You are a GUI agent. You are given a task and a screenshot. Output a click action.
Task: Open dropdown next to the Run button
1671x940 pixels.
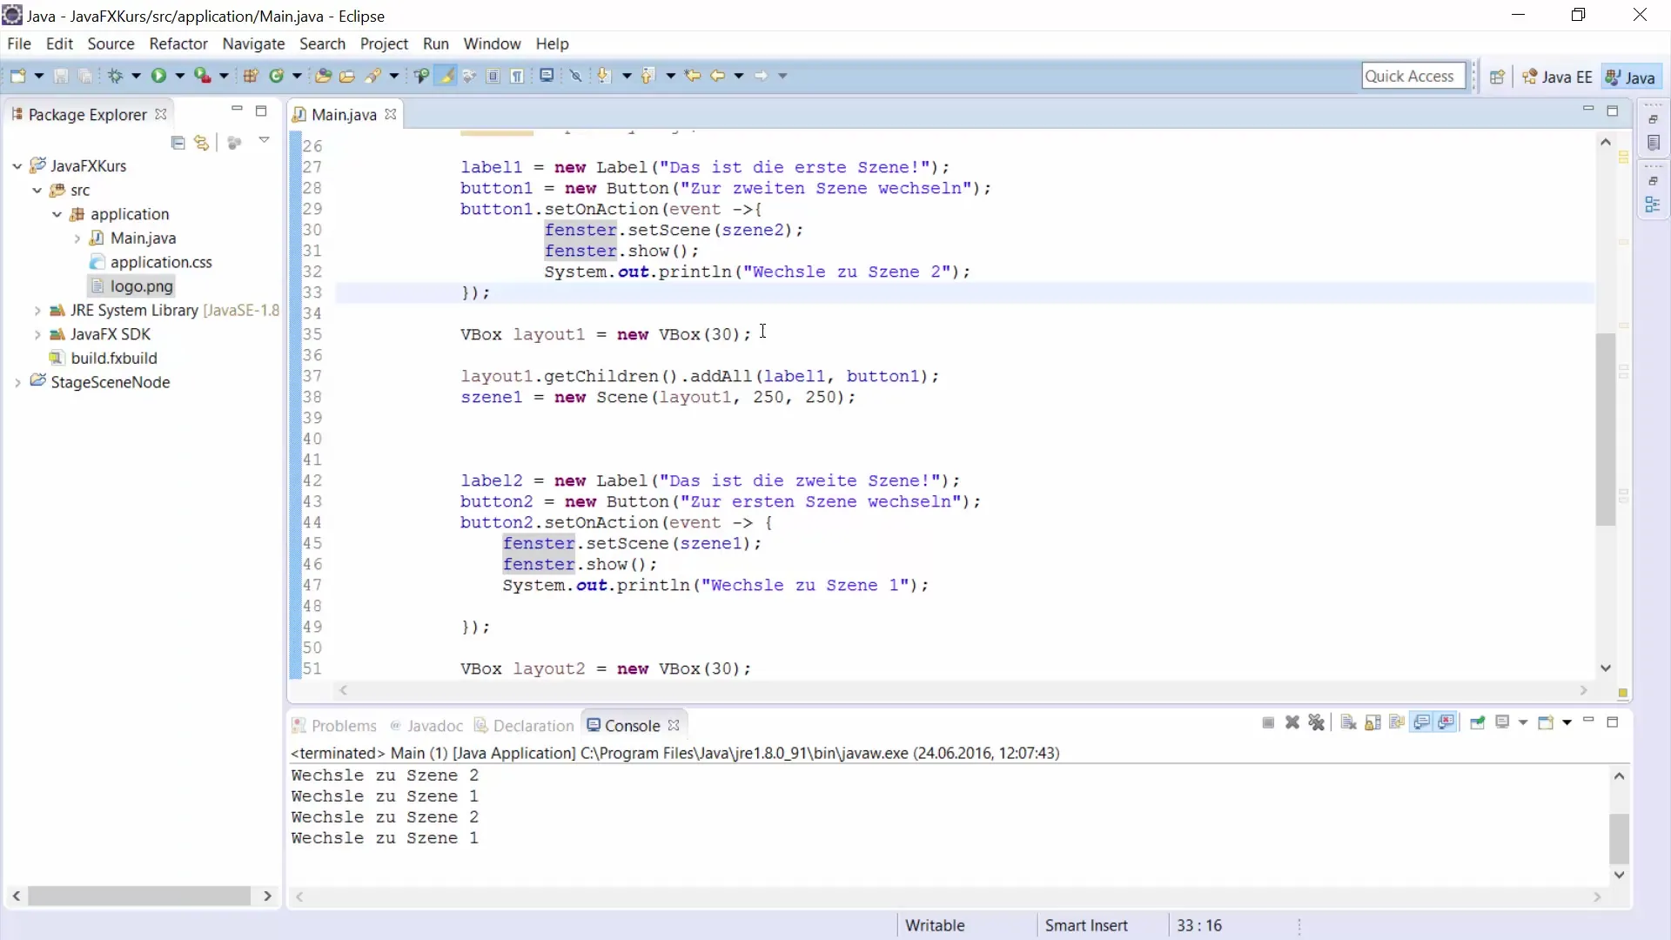tap(179, 77)
